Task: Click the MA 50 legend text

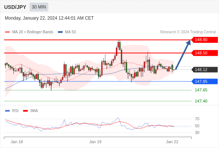Action: [x=71, y=32]
